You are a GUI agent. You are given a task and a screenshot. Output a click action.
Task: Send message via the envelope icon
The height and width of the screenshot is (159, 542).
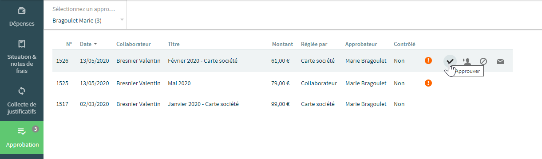500,61
